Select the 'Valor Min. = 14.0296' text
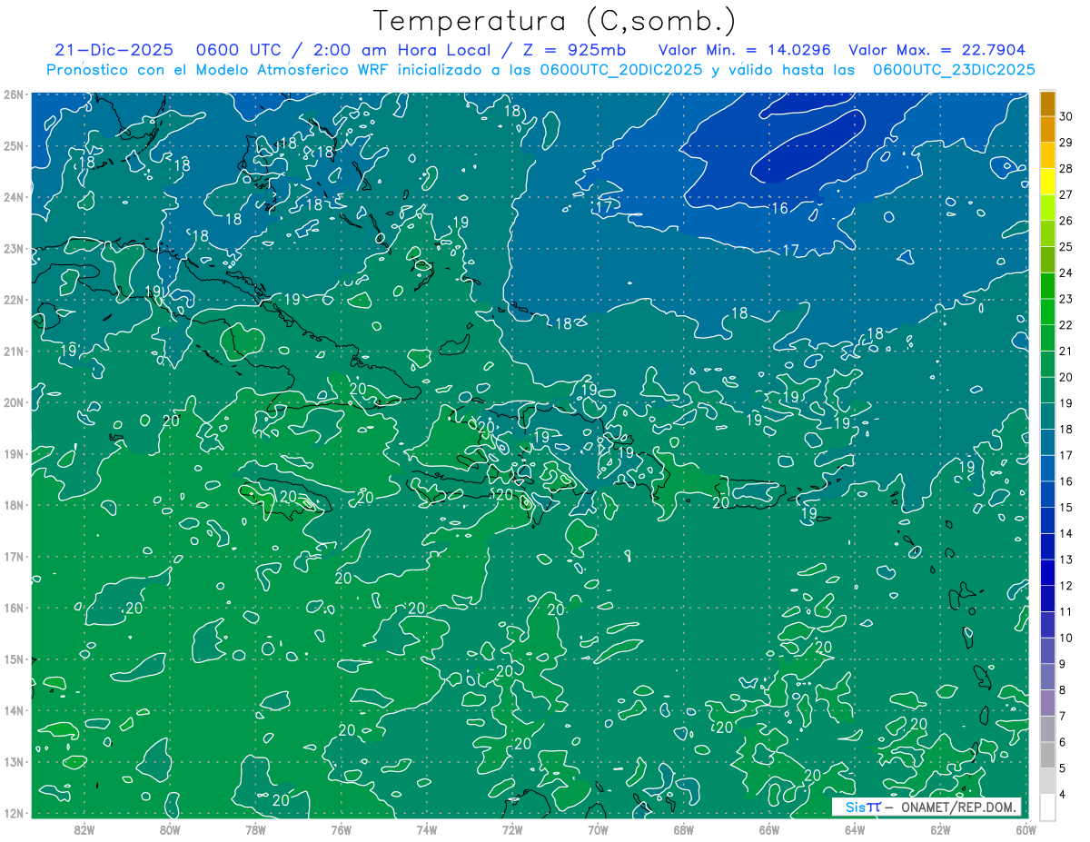 (x=746, y=50)
